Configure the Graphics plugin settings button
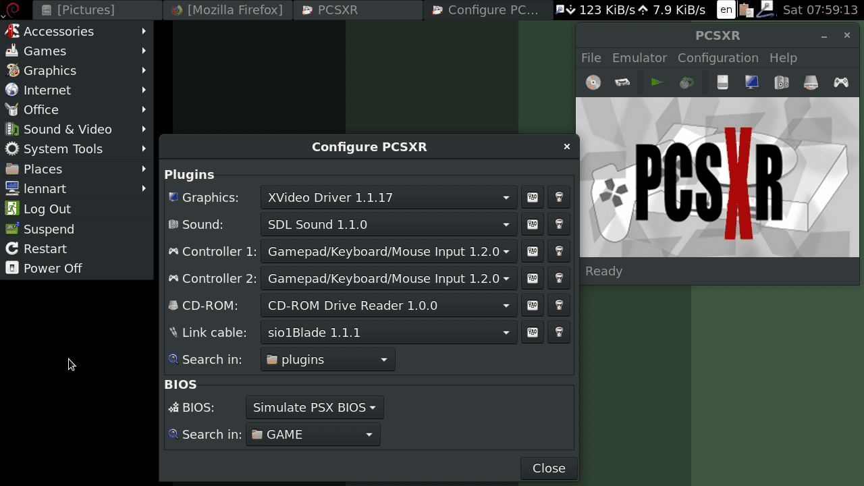 [533, 198]
